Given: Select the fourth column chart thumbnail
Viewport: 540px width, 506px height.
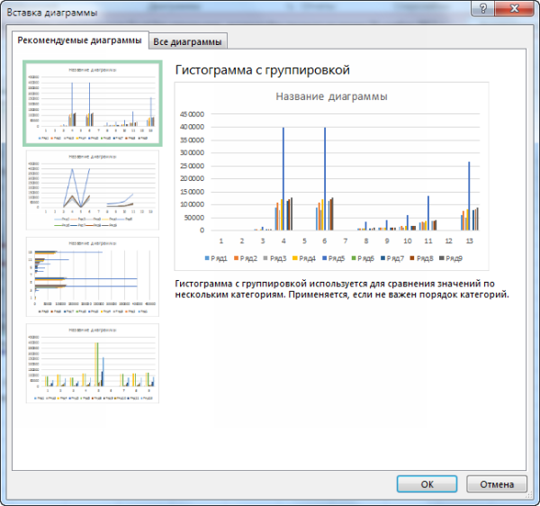Looking at the screenshot, I should click(92, 361).
